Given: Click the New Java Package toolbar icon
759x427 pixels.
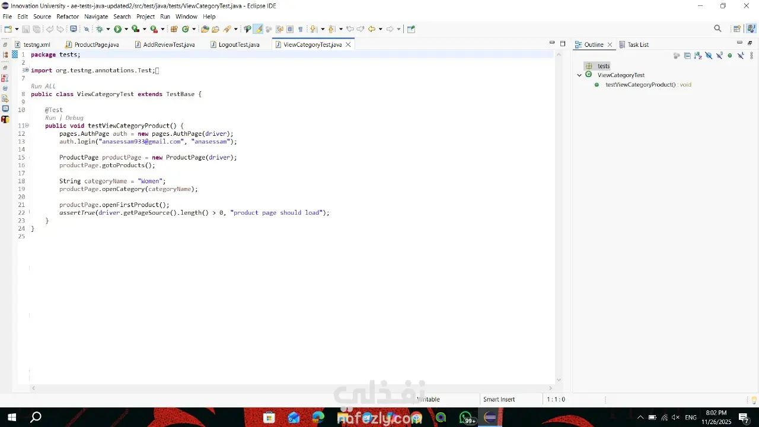Looking at the screenshot, I should pos(174,29).
